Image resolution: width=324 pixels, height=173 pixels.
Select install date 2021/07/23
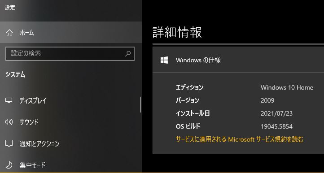pyautogui.click(x=276, y=113)
